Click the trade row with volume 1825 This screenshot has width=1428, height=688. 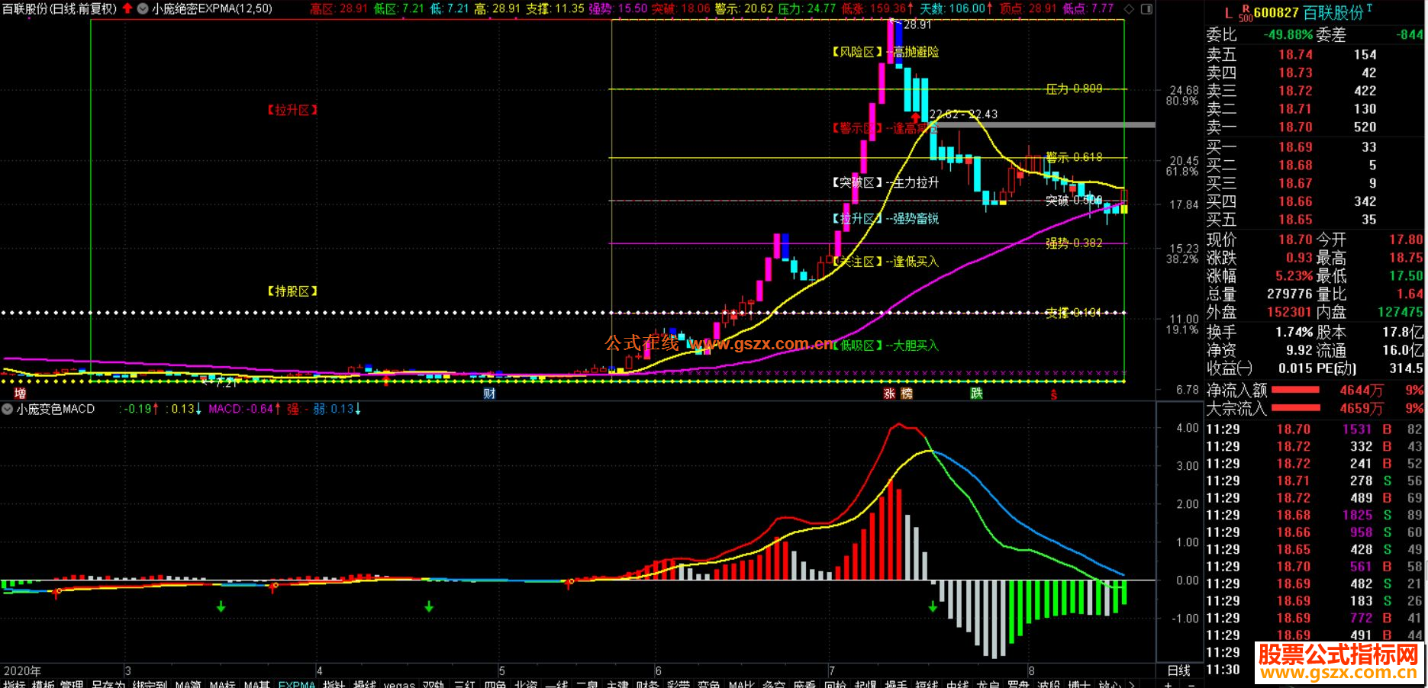click(1314, 515)
